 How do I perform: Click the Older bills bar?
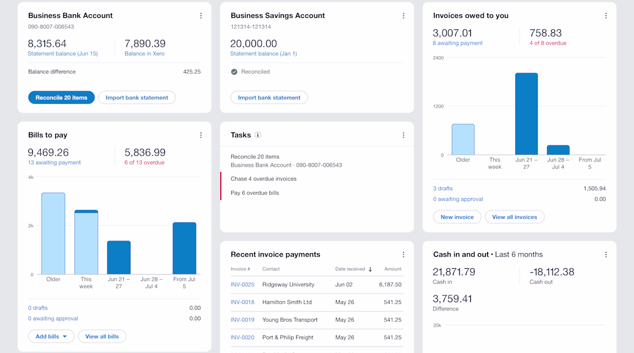tap(54, 234)
